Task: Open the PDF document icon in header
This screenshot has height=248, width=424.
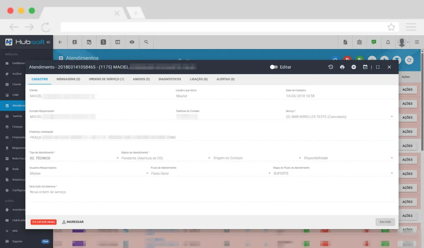Action: 345,42
